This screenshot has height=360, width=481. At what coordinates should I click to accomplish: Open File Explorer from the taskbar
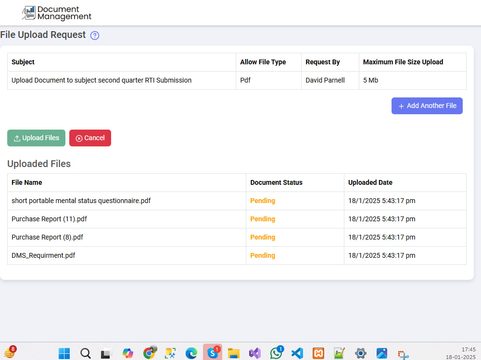coord(233,353)
